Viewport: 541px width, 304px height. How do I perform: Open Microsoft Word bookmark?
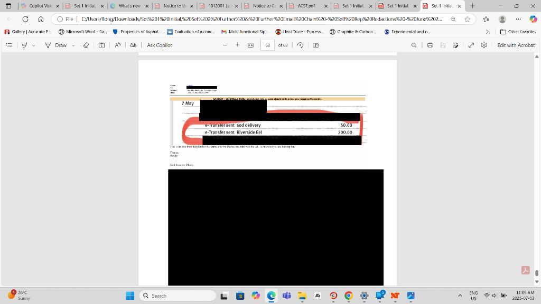[x=83, y=32]
